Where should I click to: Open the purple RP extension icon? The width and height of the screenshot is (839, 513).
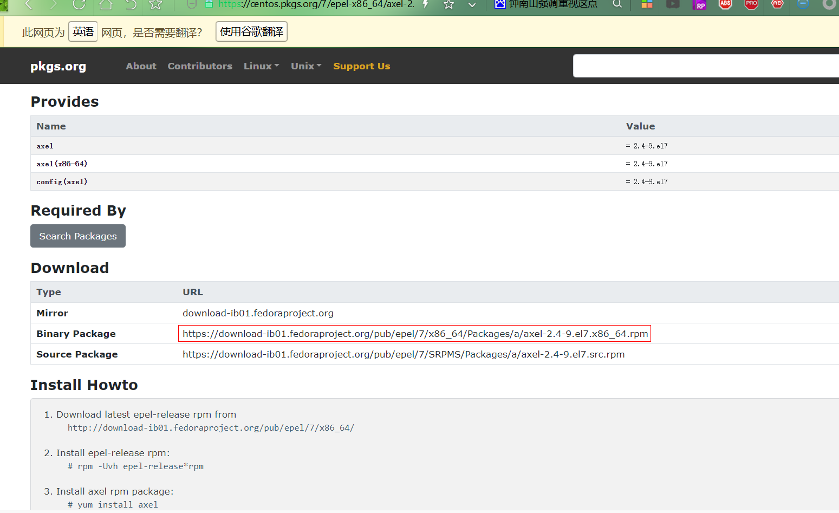pos(699,4)
